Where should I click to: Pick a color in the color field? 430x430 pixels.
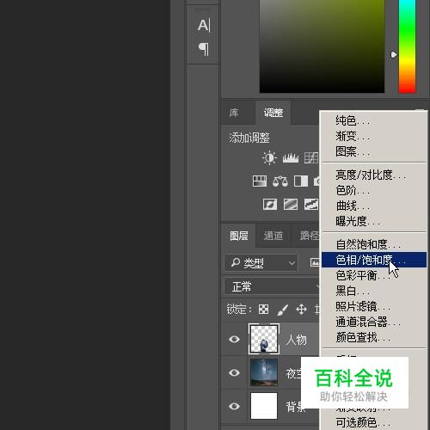pyautogui.click(x=322, y=46)
